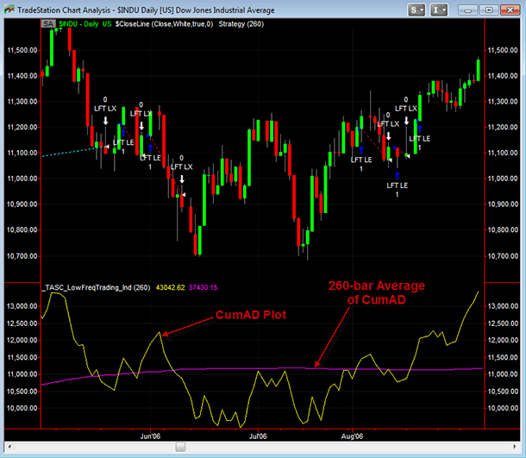Open the S symbol link dropdown
Image resolution: width=526 pixels, height=458 pixels.
click(x=417, y=9)
